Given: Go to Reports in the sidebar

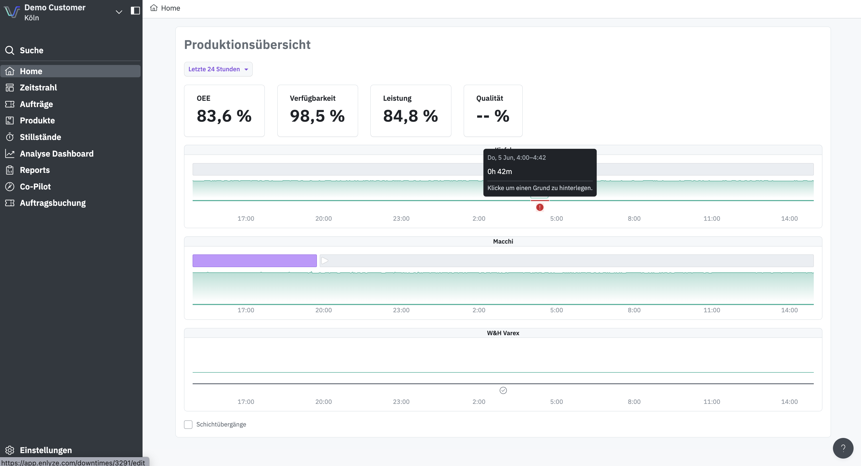Looking at the screenshot, I should (34, 170).
